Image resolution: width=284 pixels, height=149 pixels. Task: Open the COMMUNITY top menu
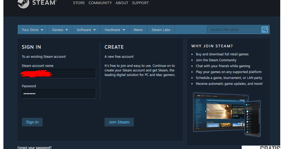[x=100, y=3]
